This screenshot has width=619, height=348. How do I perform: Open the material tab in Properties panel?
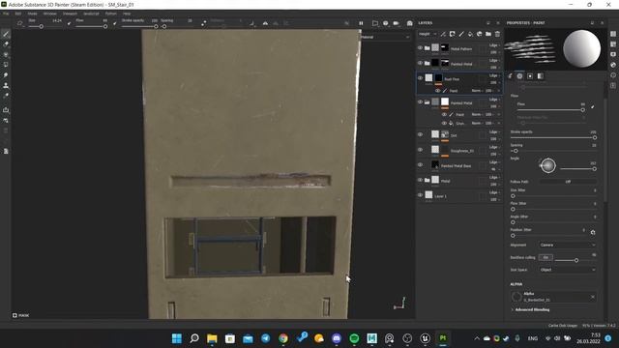[540, 76]
